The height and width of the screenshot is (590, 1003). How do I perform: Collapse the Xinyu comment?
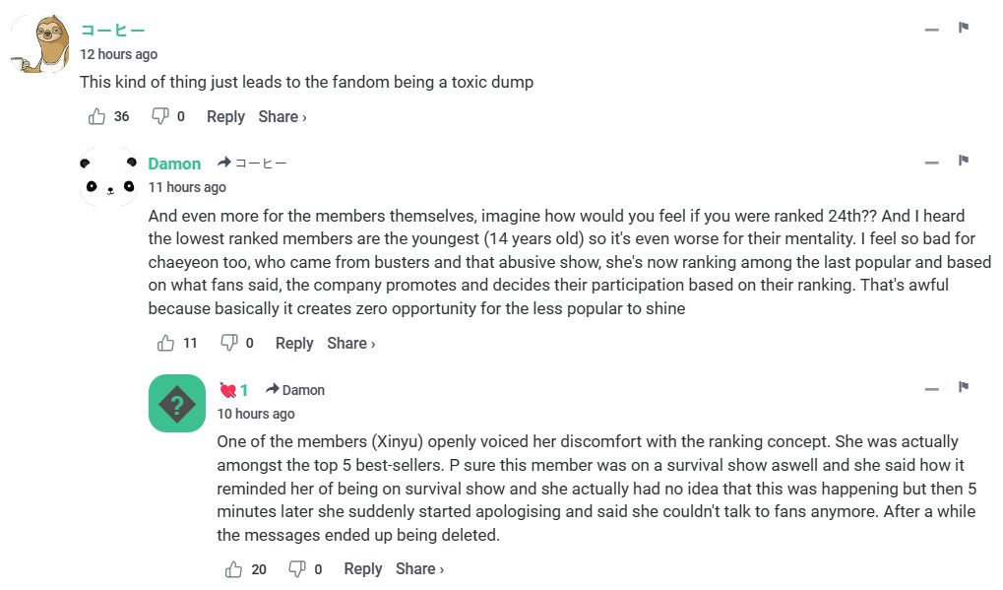point(931,389)
